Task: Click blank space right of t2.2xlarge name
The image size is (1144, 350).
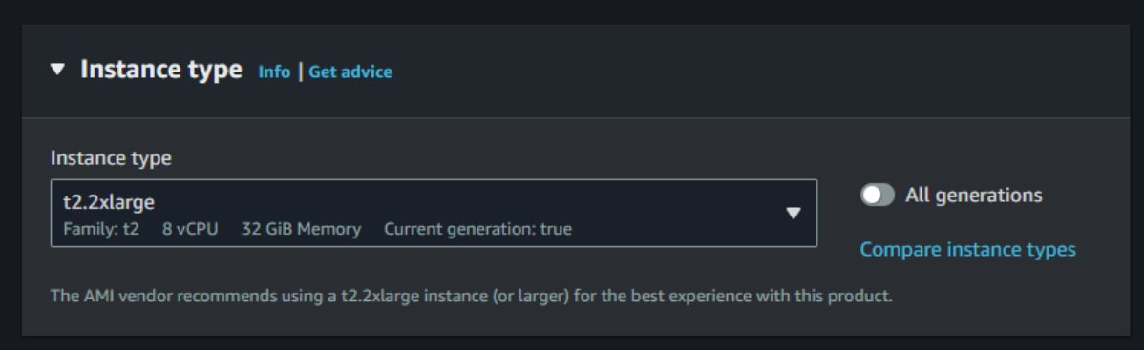Action: tap(467, 202)
